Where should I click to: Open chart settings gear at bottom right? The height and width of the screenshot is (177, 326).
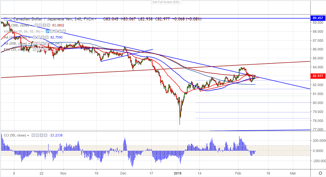click(320, 173)
